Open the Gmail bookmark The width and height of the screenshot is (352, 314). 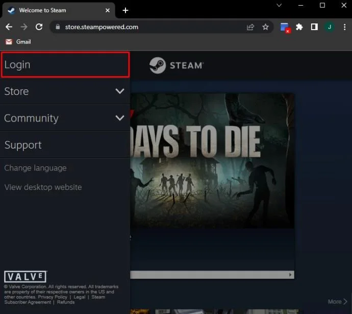tap(18, 42)
